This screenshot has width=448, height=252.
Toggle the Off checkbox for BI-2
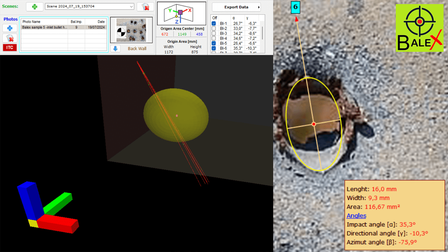pyautogui.click(x=214, y=28)
